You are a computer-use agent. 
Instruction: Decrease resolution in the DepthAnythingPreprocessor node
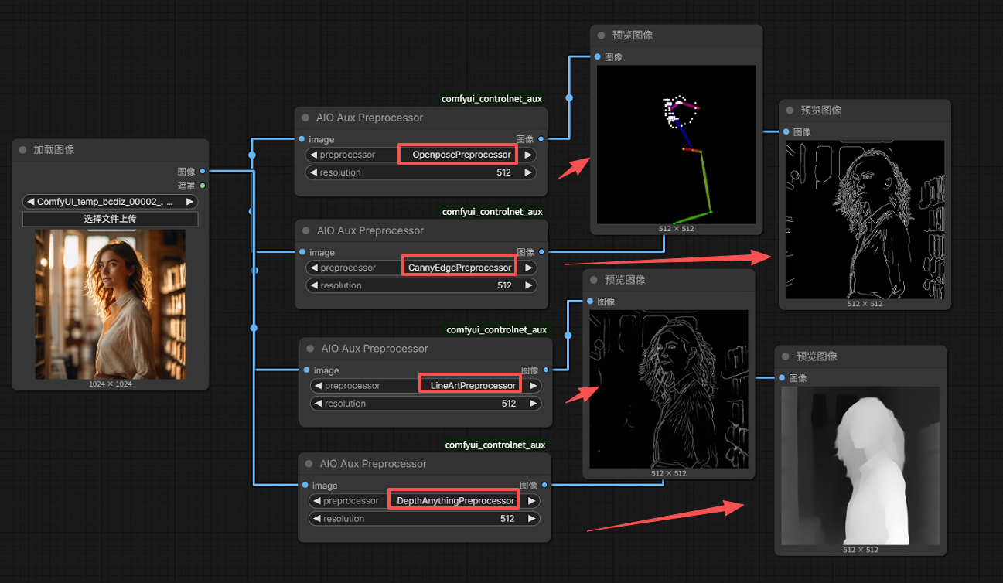pos(316,519)
